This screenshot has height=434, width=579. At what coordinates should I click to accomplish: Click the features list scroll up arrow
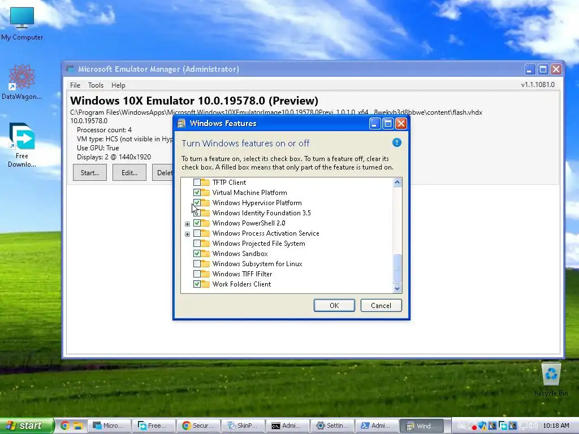(x=397, y=183)
